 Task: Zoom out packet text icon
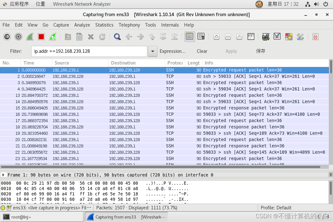(x=228, y=37)
